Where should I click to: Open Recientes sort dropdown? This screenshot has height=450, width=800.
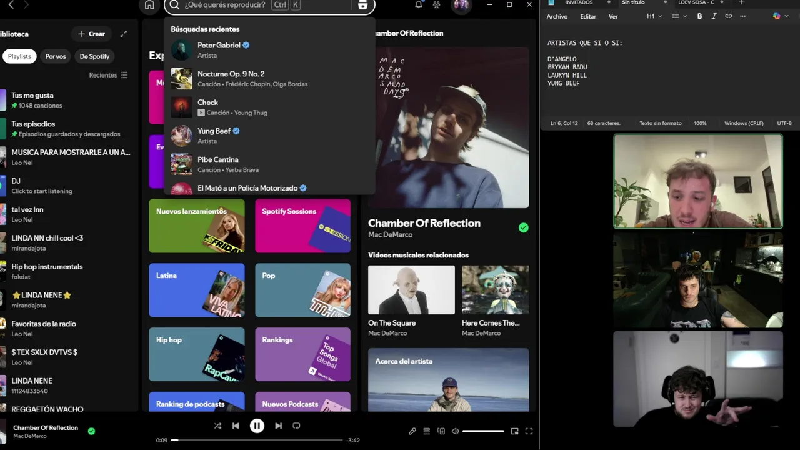[x=109, y=75]
